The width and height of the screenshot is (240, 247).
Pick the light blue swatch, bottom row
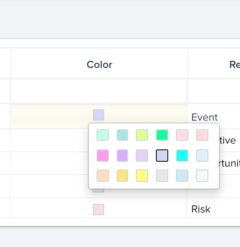tap(182, 176)
